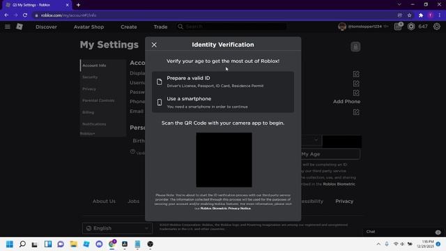The width and height of the screenshot is (446, 251).
Task: Click the Robux currency icon
Action: tap(411, 26)
